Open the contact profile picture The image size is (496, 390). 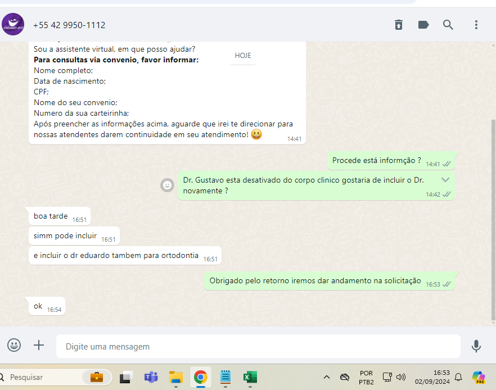point(13,24)
